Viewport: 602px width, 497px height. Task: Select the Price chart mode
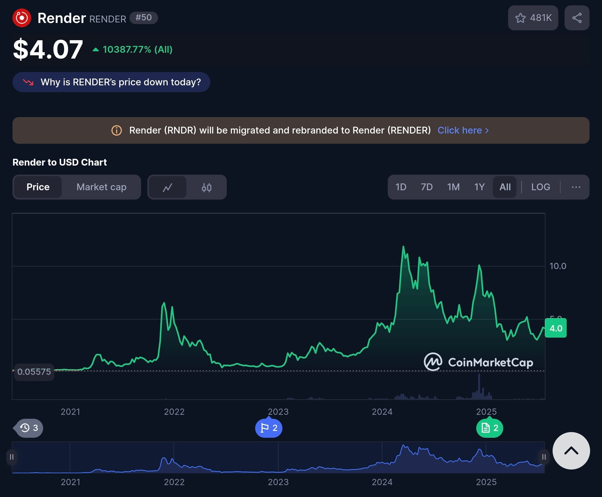(38, 187)
